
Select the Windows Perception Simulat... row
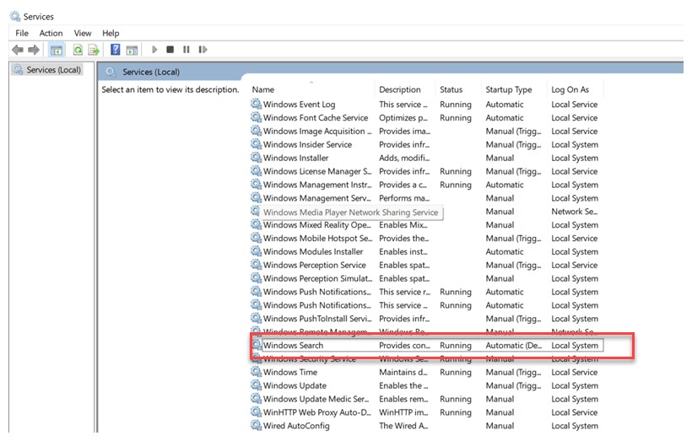pos(426,279)
